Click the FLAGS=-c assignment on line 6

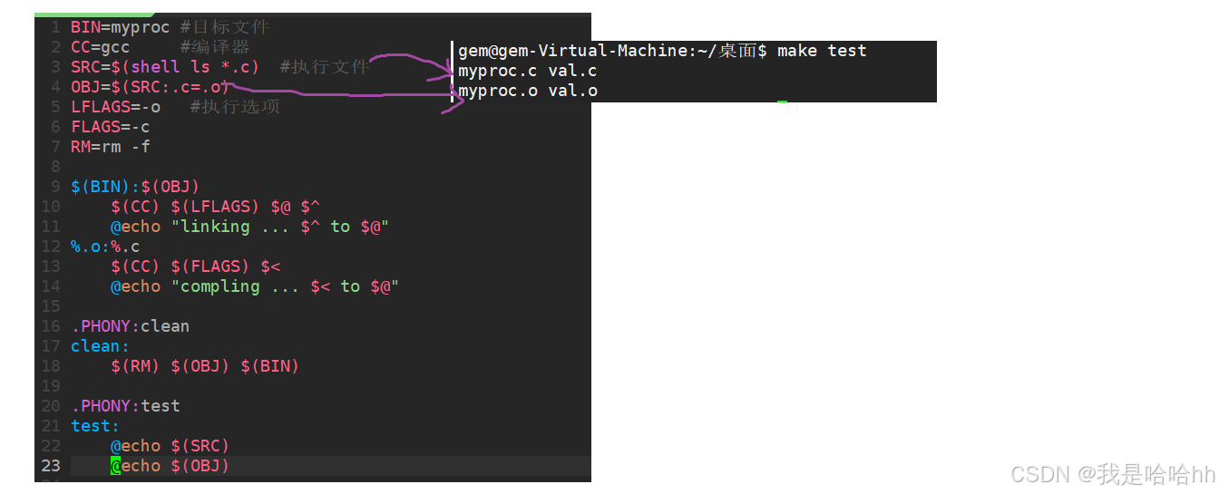pos(111,127)
